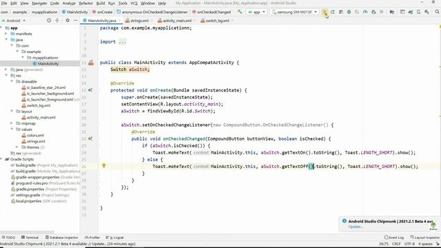Click UTF-8 encoding in status bar
Screen dimensions: 441x248
point(409,244)
